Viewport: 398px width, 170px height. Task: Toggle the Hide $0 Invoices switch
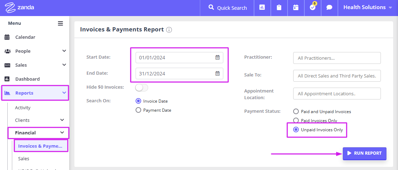coord(142,88)
